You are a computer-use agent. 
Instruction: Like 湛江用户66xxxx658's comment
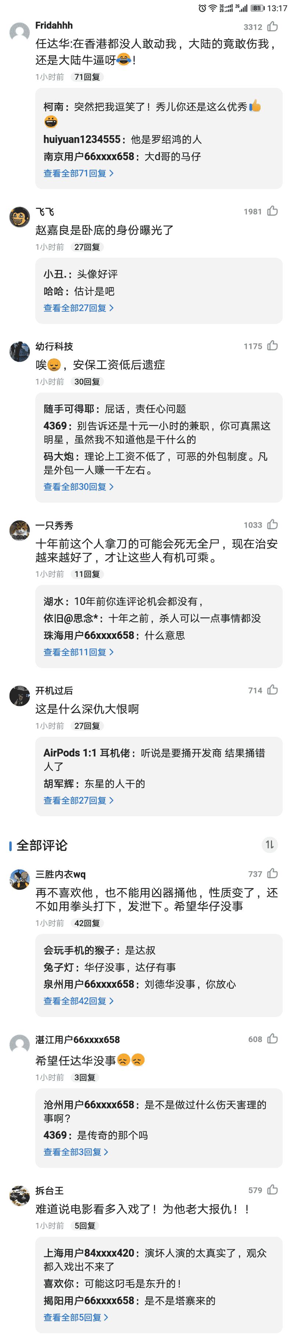click(x=272, y=1039)
